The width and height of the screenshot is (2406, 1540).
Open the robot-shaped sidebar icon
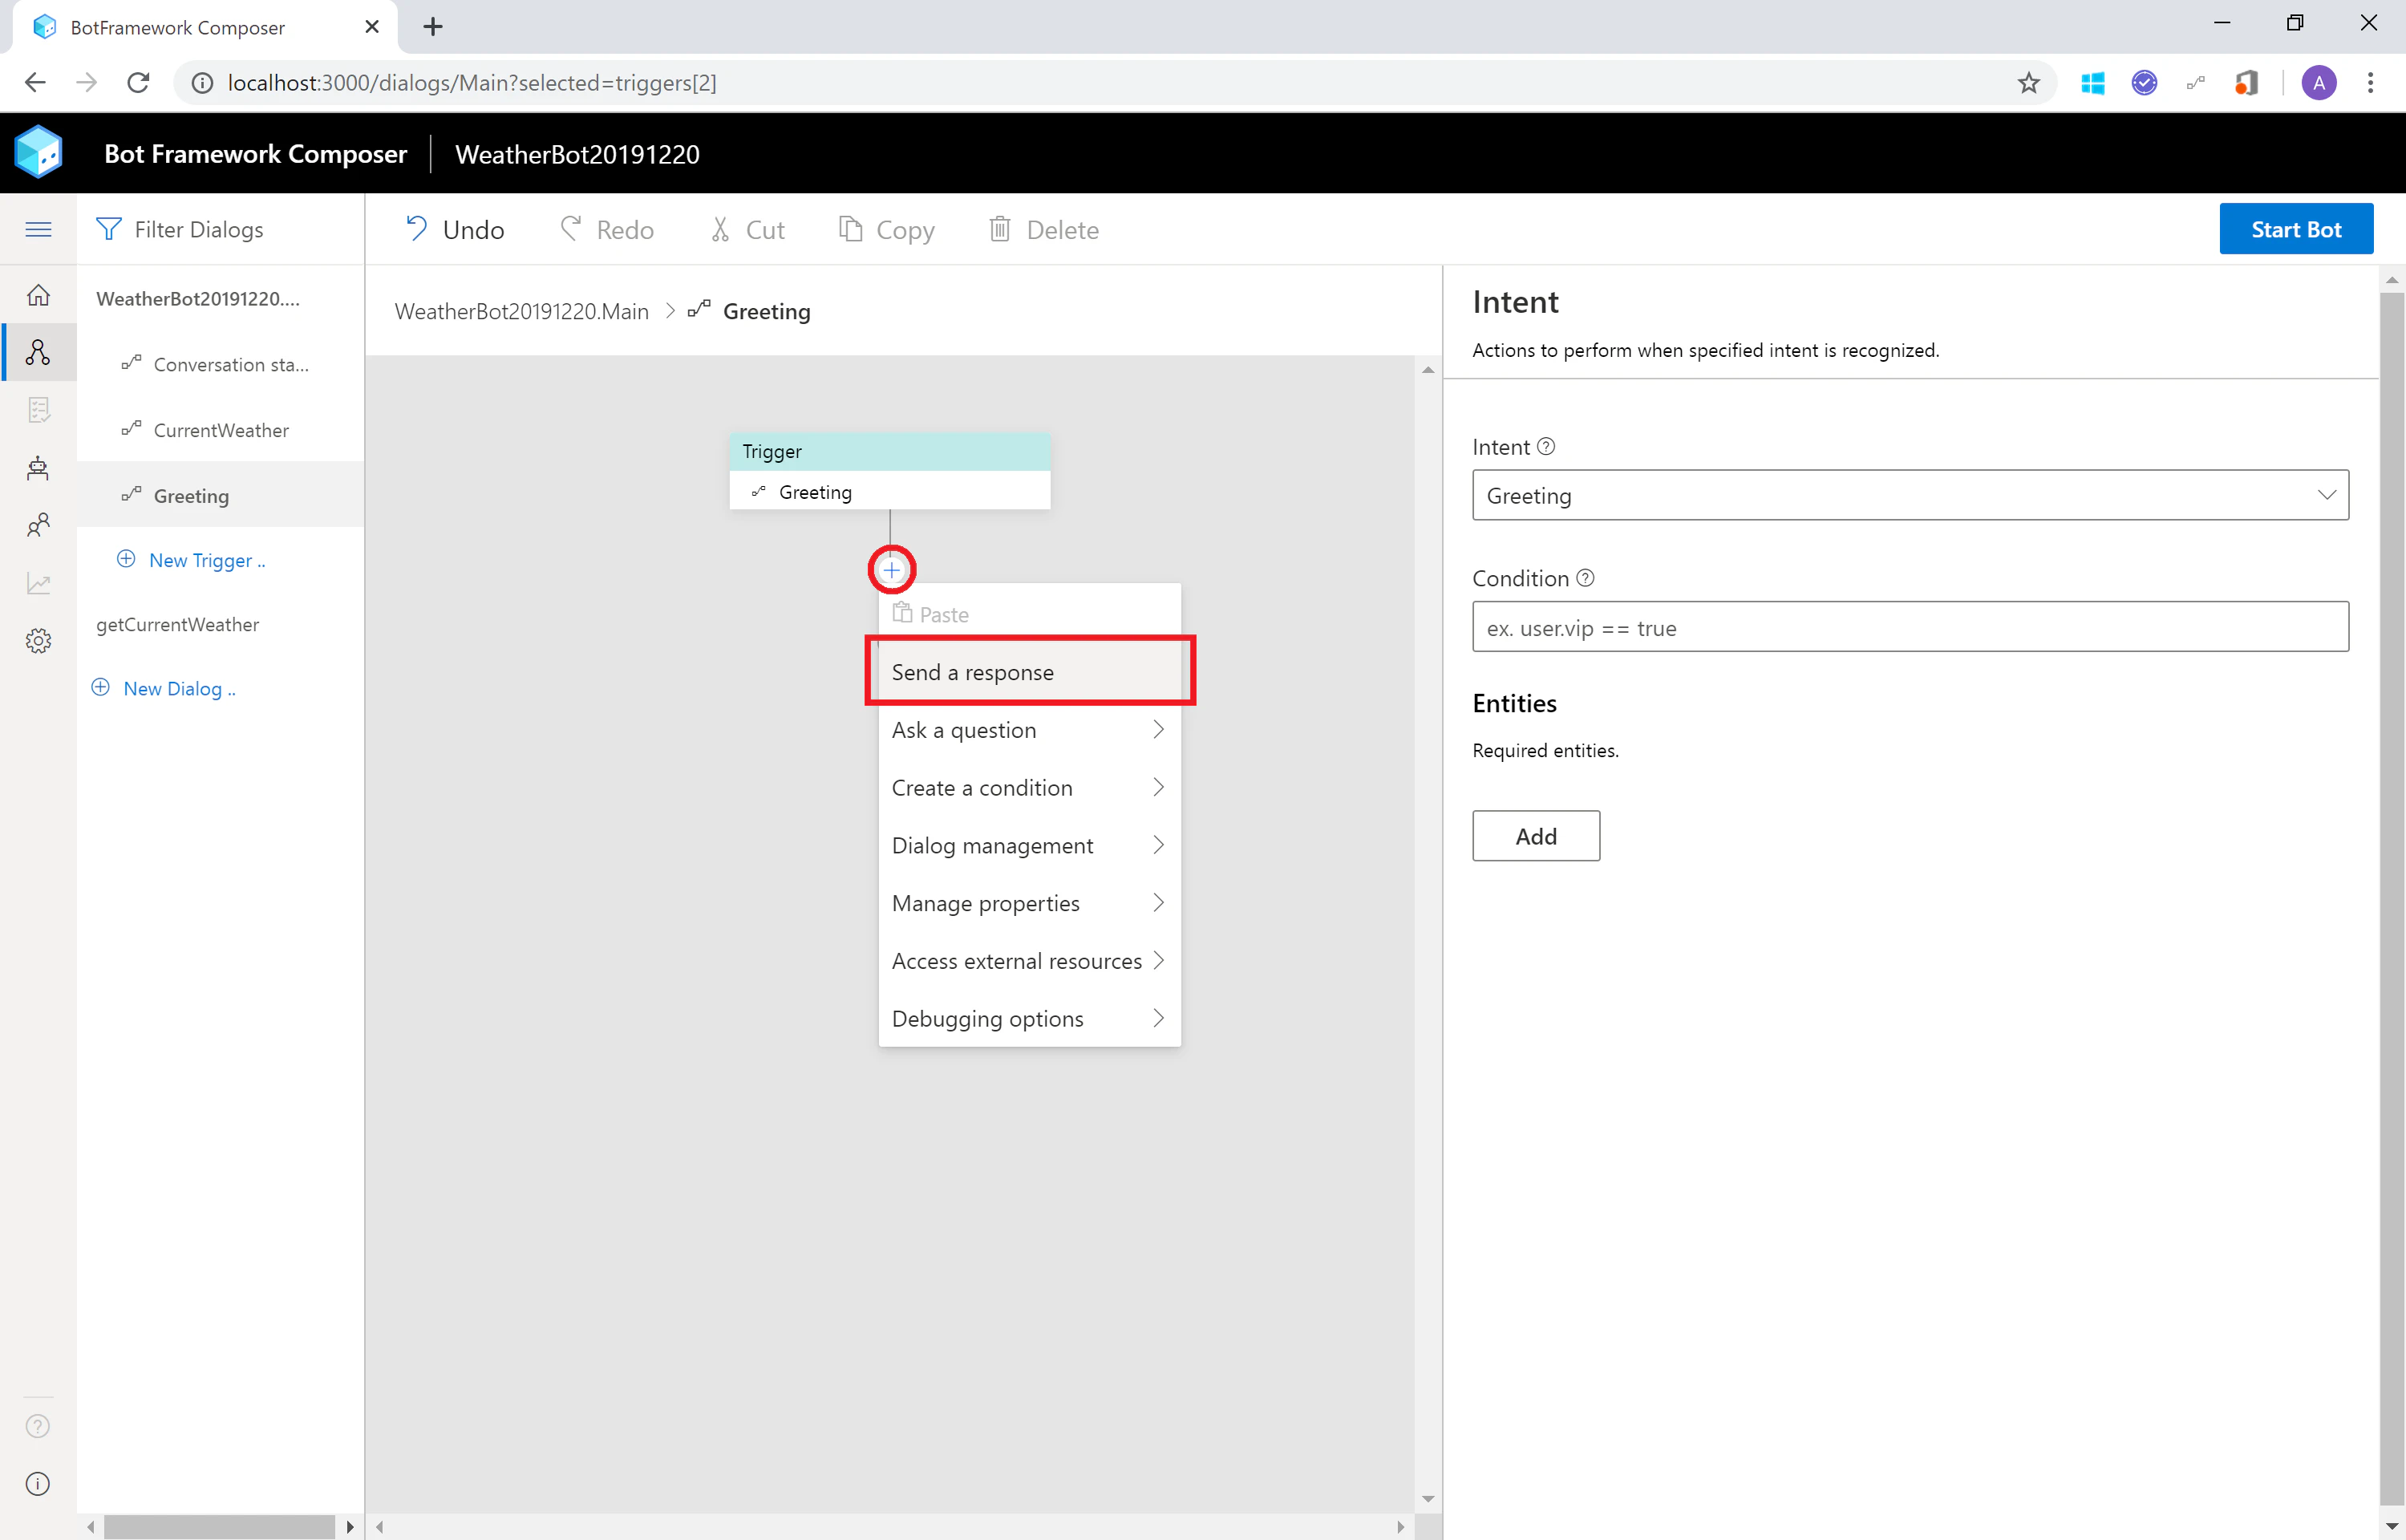click(38, 468)
